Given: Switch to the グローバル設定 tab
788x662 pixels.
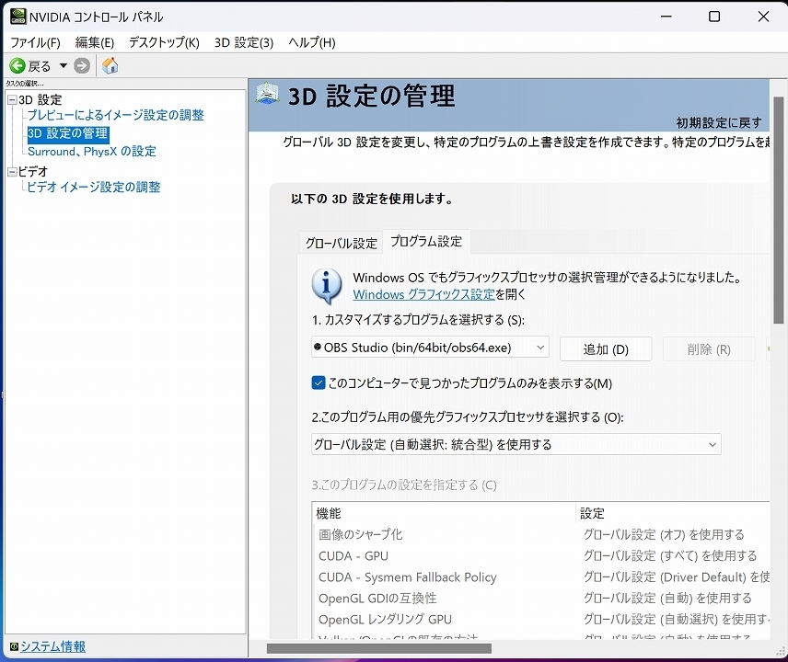Looking at the screenshot, I should 342,244.
